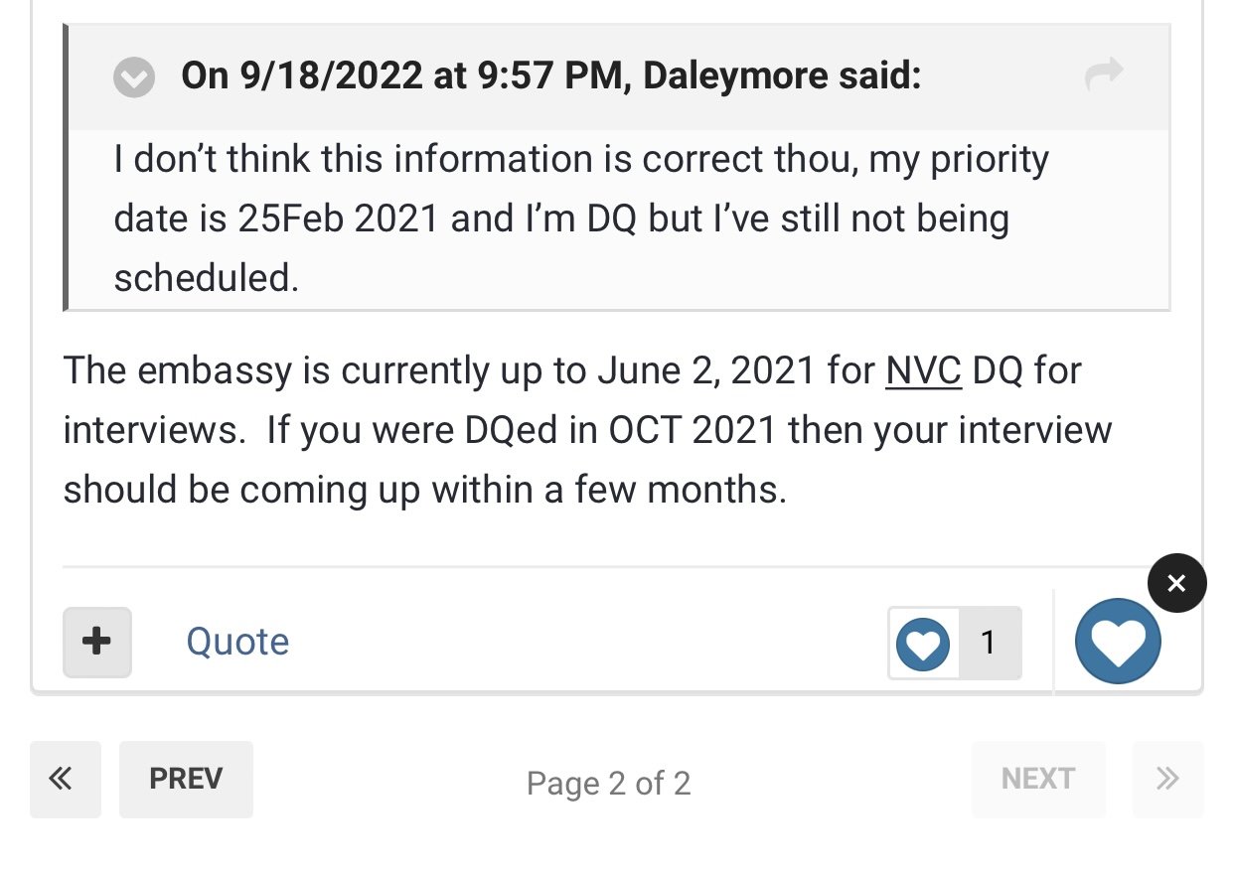Open the underlined NVC term link
Viewport: 1234px width, 875px height.
[924, 370]
